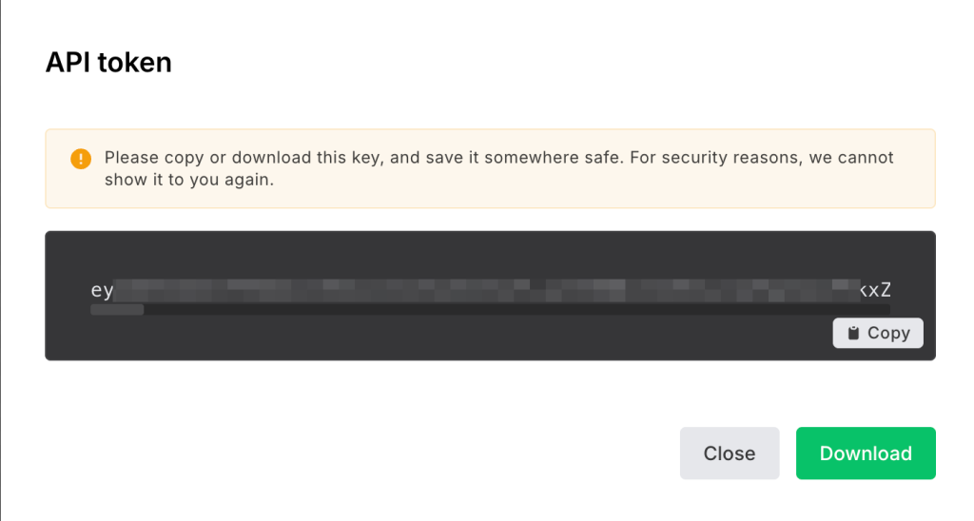Click the "ey" start of the token

pos(102,290)
